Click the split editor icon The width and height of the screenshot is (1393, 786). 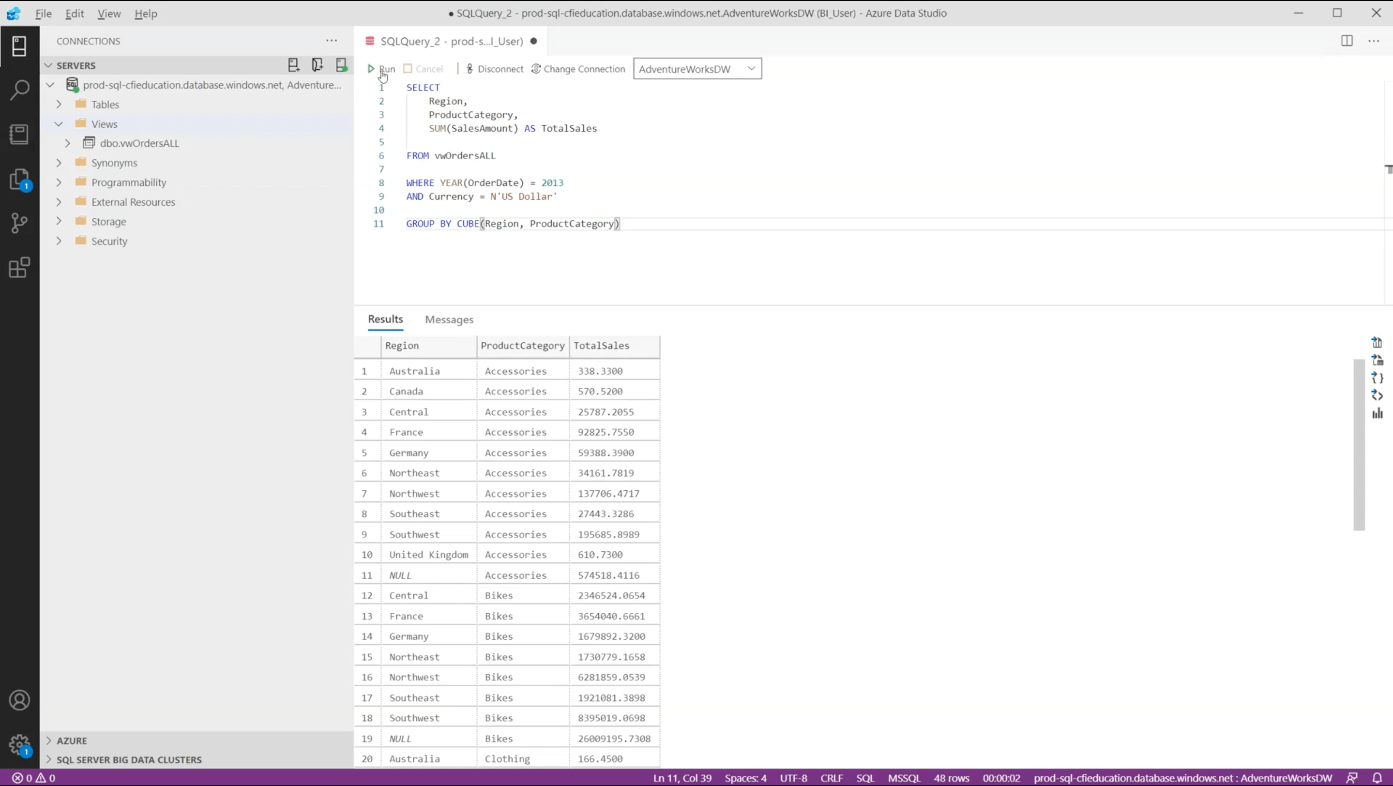point(1347,41)
